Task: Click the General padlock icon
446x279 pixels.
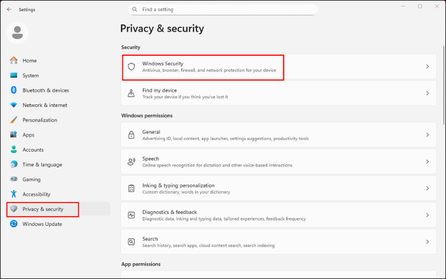Action: click(x=131, y=134)
